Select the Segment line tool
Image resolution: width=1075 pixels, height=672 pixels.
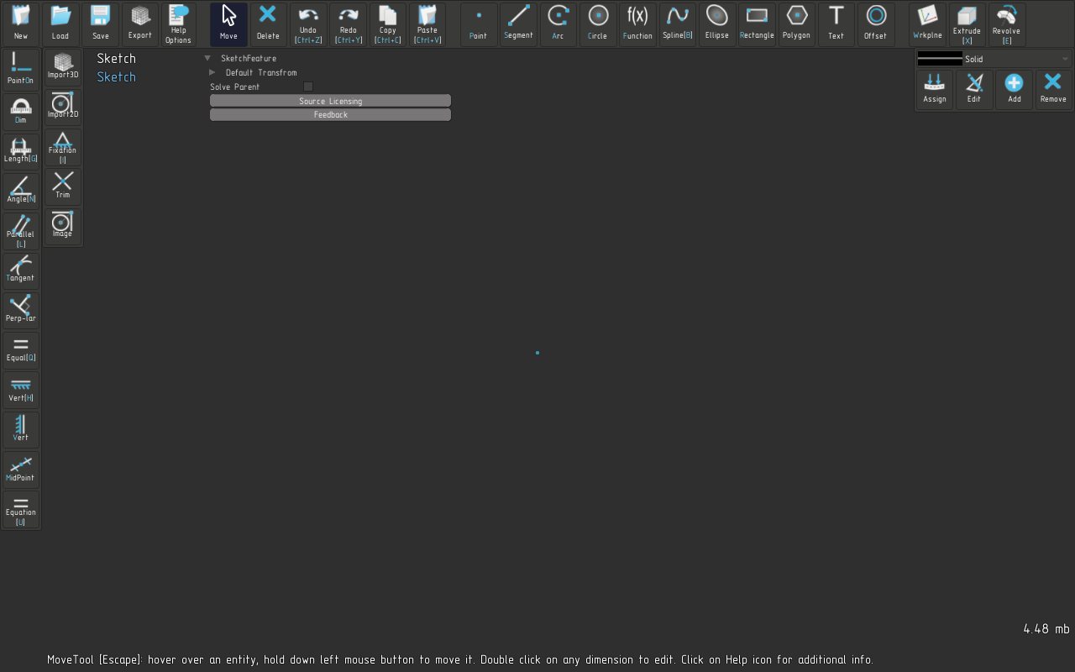click(x=518, y=24)
